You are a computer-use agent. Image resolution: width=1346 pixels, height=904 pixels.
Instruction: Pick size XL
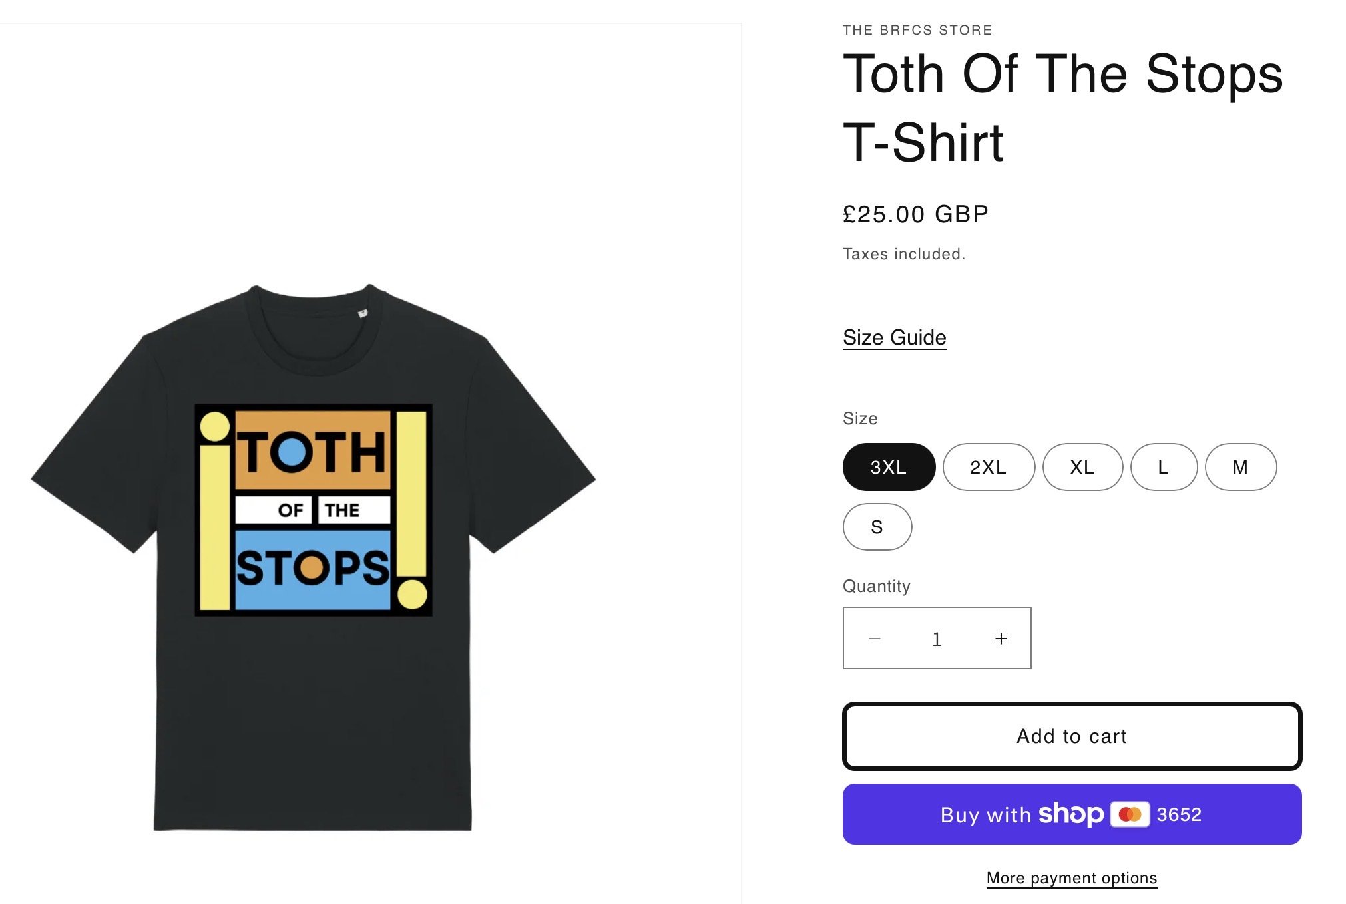click(1082, 467)
